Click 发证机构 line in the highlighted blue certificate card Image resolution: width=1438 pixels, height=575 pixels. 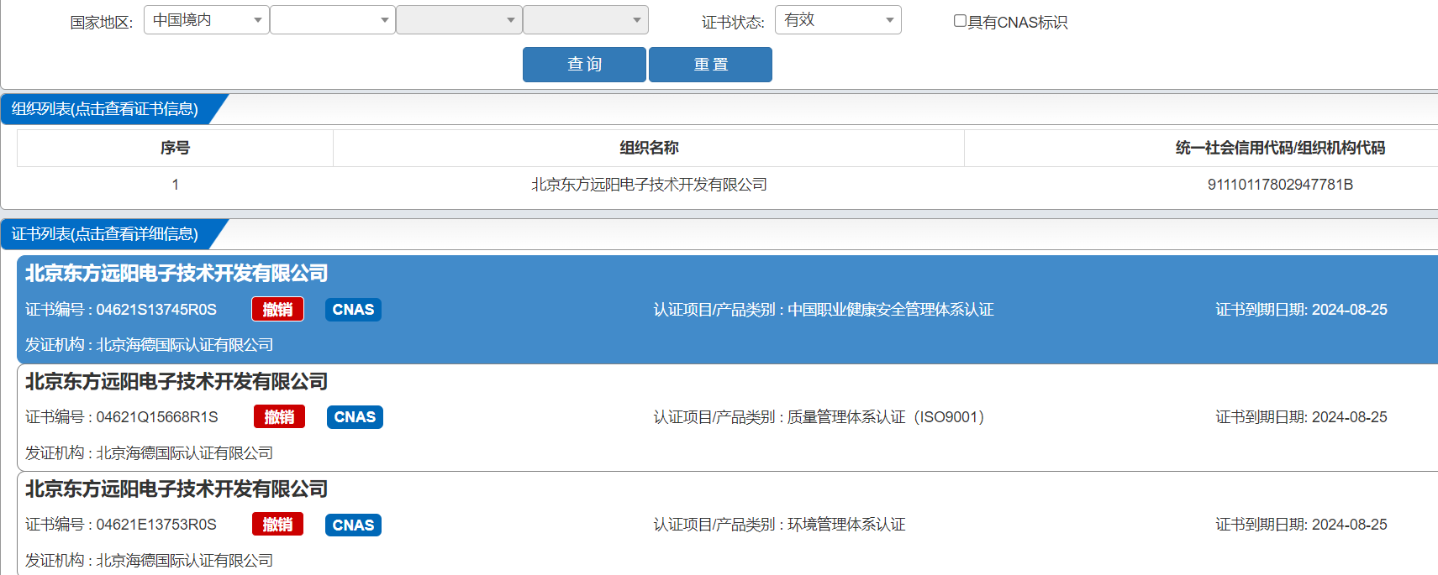coord(149,345)
